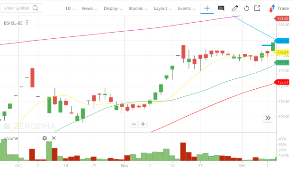Click the Trade button
296x170 pixels.
pyautogui.click(x=279, y=8)
